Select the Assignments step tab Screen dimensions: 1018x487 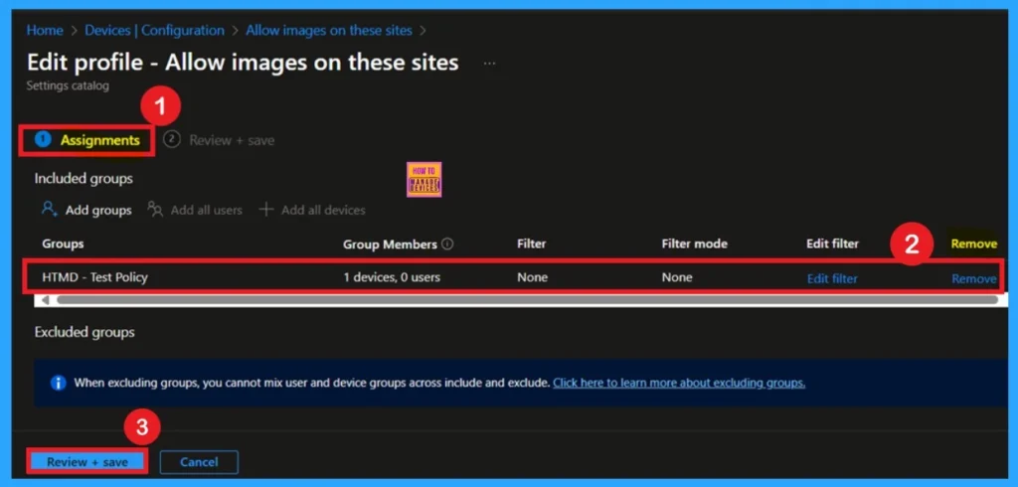(87, 140)
